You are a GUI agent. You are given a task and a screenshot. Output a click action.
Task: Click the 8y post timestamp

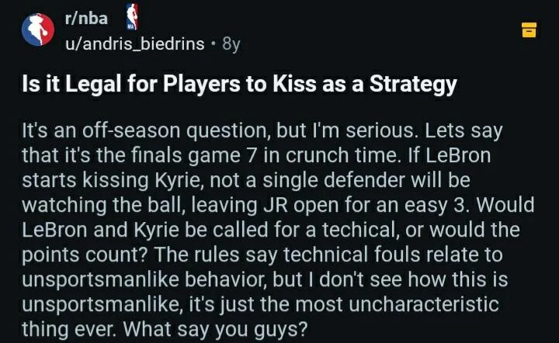coord(231,43)
